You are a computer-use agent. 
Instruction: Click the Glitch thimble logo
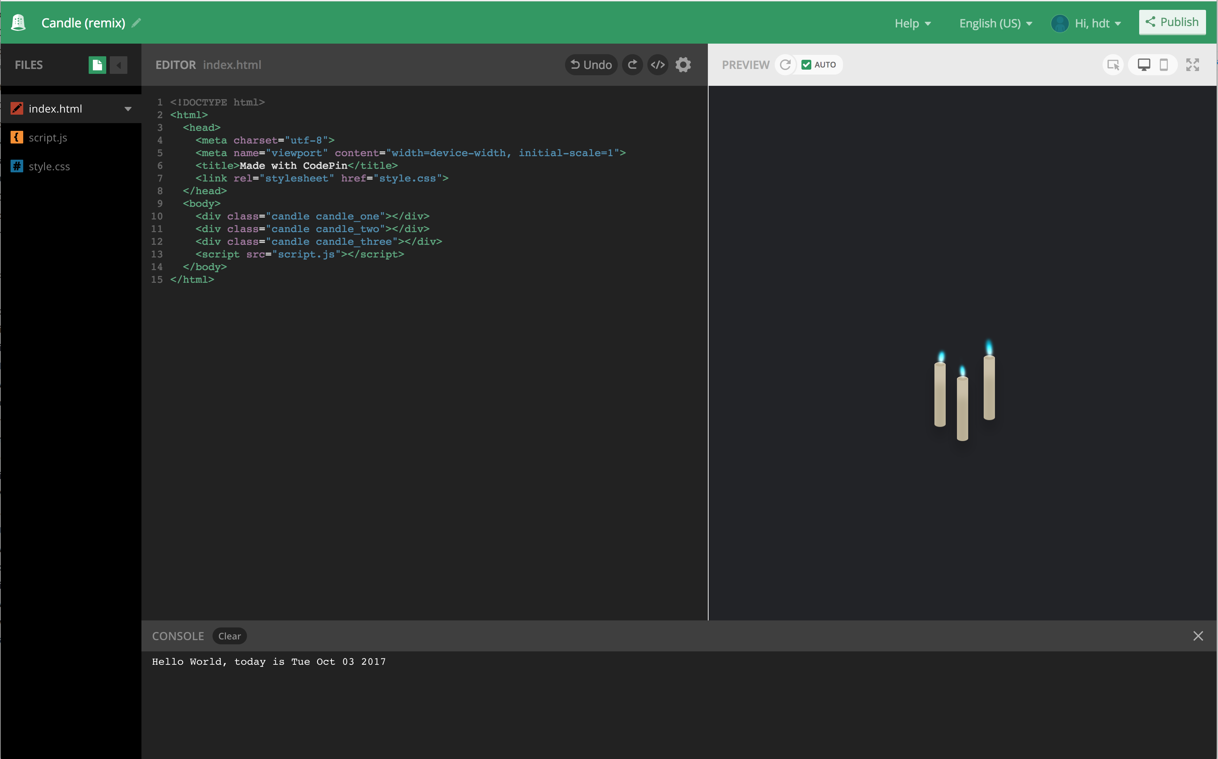click(19, 22)
